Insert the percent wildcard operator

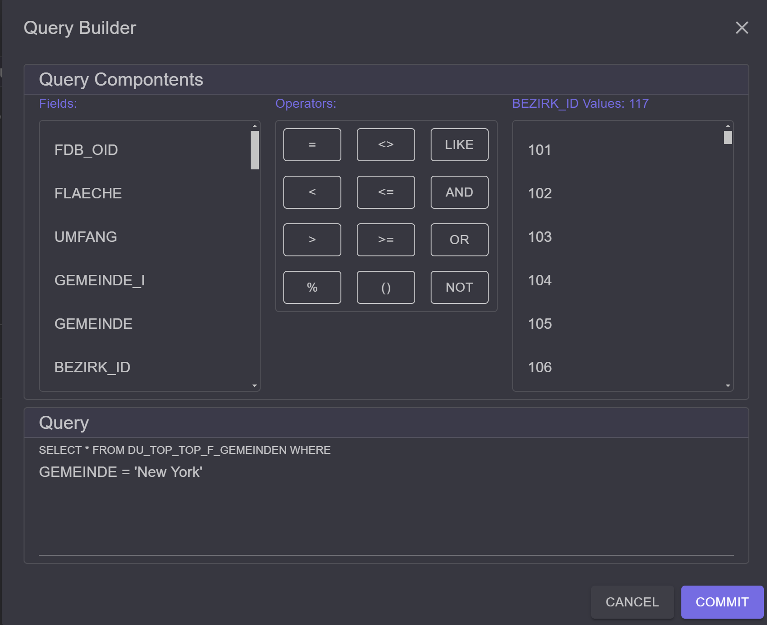point(312,287)
